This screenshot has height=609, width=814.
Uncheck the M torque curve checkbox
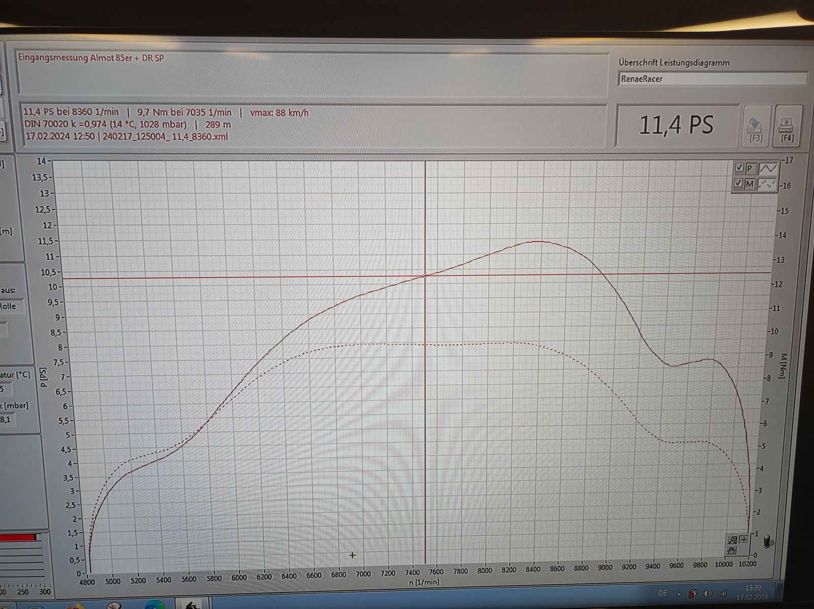tap(739, 183)
